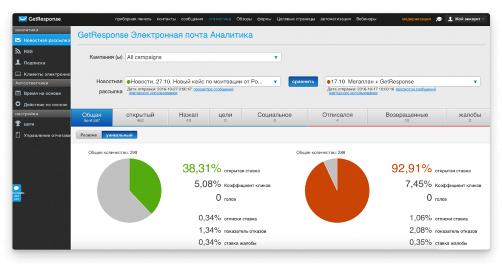502x272 pixels.
Task: Open Вебинары in top menu
Action: tap(366, 19)
